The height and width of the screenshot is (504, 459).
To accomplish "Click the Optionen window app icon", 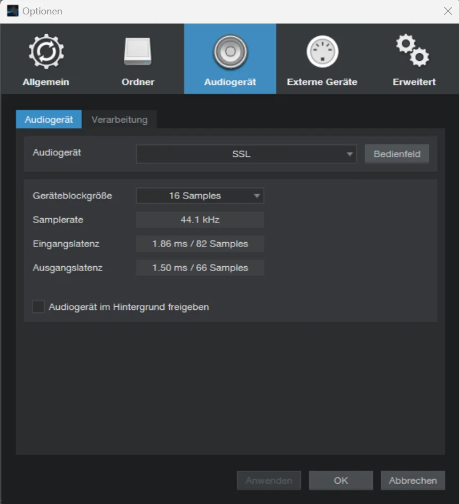I will coord(13,11).
